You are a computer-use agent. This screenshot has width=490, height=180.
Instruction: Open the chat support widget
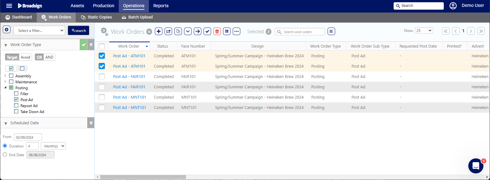[x=476, y=166]
